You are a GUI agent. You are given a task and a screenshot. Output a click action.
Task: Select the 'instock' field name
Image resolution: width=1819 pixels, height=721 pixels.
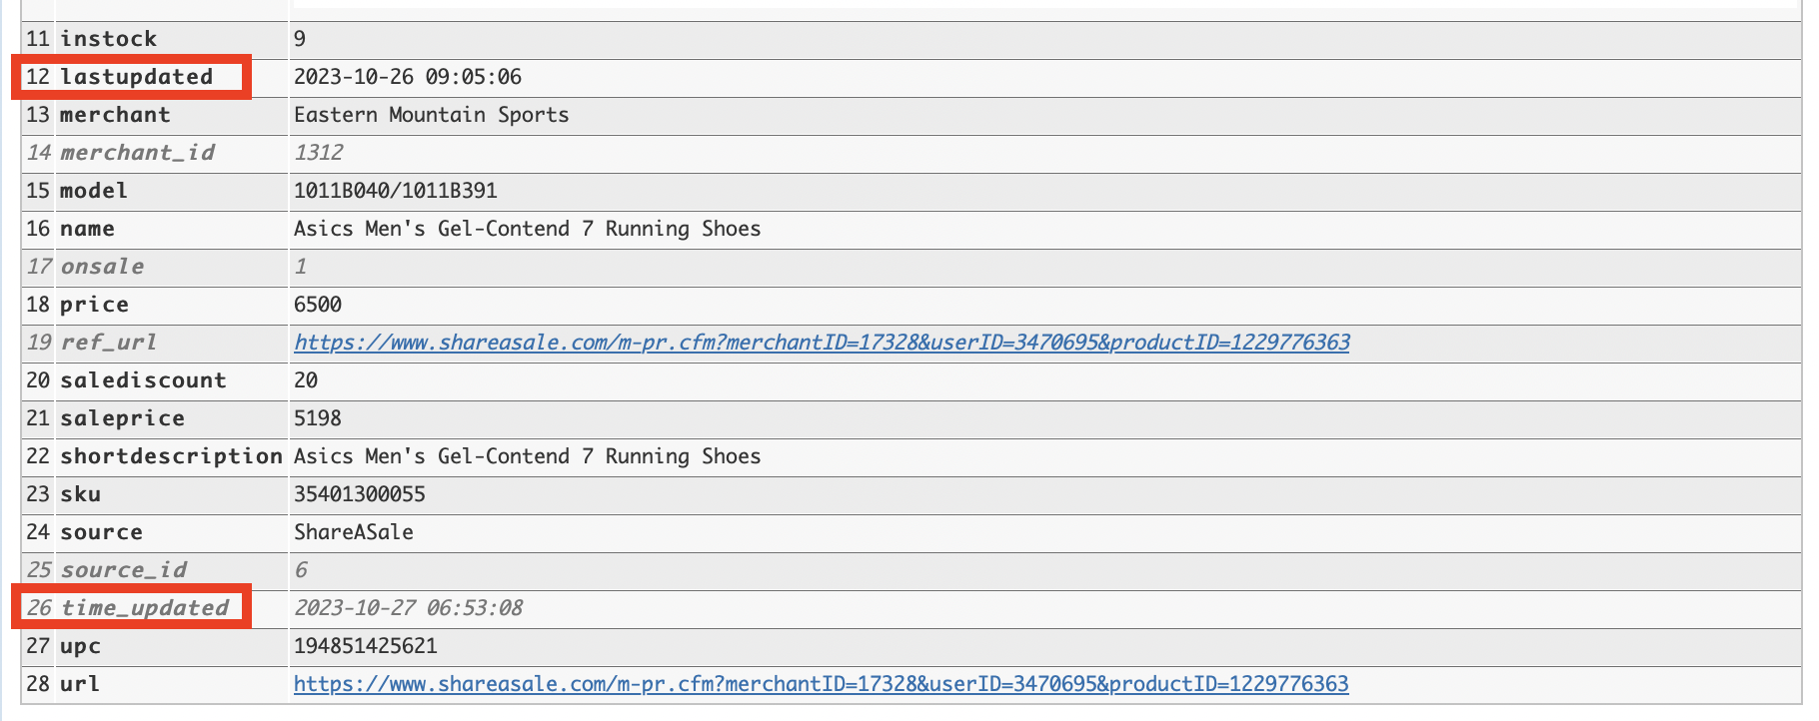coord(108,39)
